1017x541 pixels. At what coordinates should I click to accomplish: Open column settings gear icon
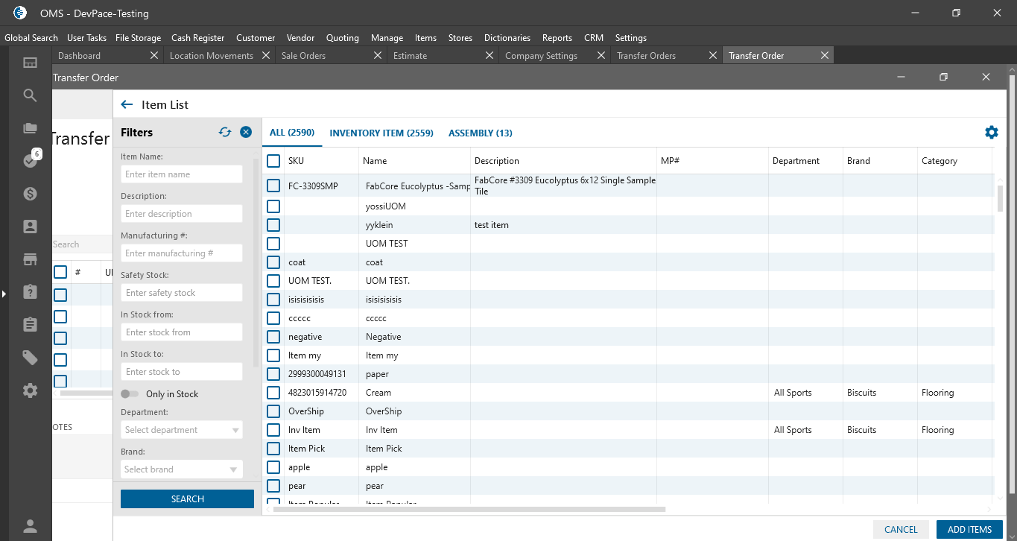[991, 133]
